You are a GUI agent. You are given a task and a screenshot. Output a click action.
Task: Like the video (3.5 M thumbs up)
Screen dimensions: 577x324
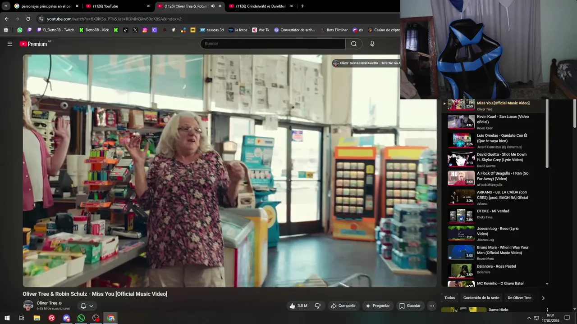click(298, 306)
